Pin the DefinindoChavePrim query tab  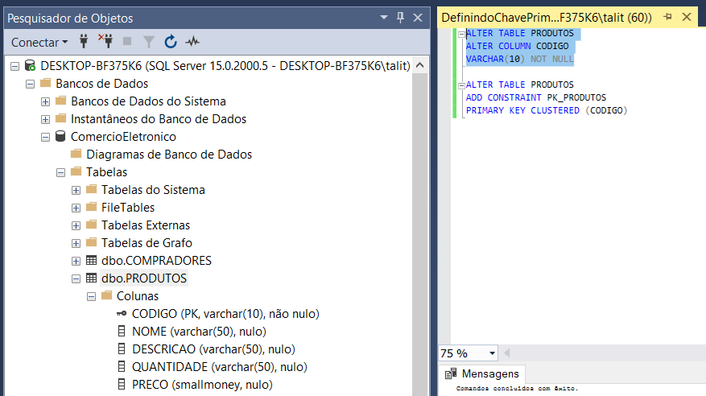(x=667, y=17)
